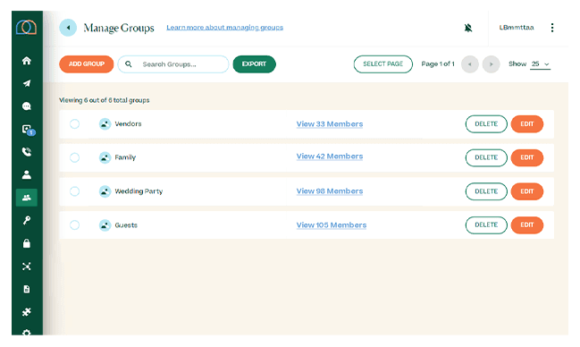Click the back arrow beside Manage Groups
580x347 pixels.
pyautogui.click(x=68, y=28)
